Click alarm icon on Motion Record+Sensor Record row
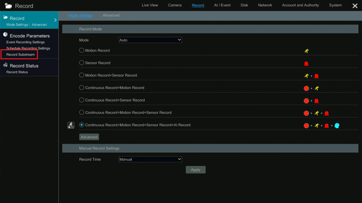The image size is (362, 203). [316, 76]
